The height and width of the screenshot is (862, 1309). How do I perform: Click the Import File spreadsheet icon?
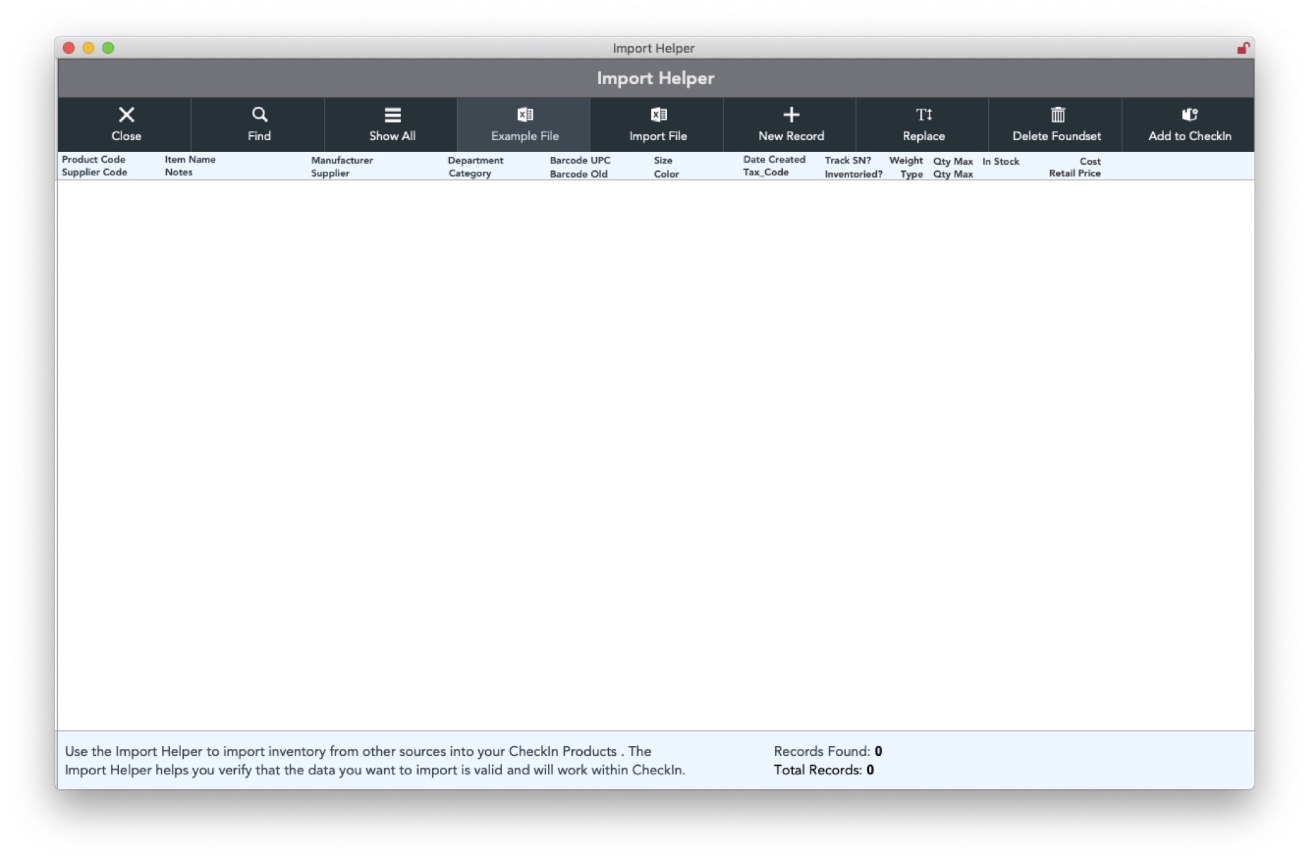[x=658, y=115]
